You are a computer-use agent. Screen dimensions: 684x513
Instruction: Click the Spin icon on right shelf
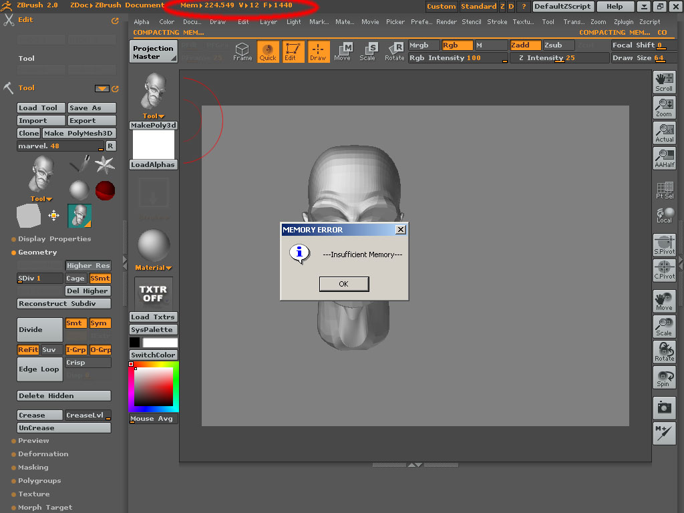tap(664, 377)
